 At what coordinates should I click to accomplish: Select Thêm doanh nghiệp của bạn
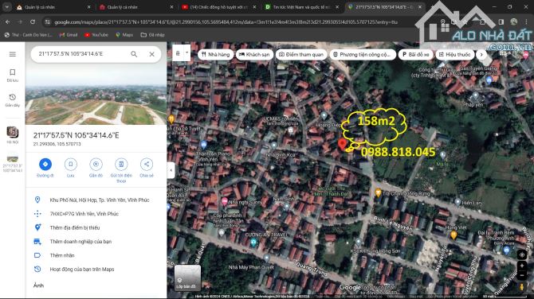point(96,242)
